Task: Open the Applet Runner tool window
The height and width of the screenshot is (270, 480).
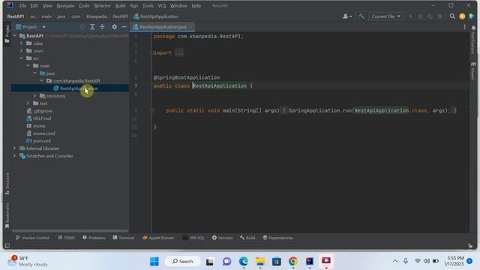Action: point(158,238)
